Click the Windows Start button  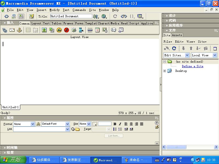(x=13, y=160)
